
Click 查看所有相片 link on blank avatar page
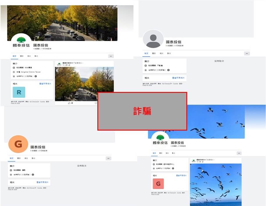coord(178,78)
